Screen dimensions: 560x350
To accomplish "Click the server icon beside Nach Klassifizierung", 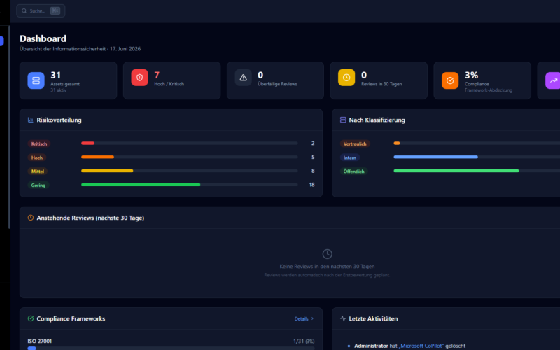I will point(343,120).
